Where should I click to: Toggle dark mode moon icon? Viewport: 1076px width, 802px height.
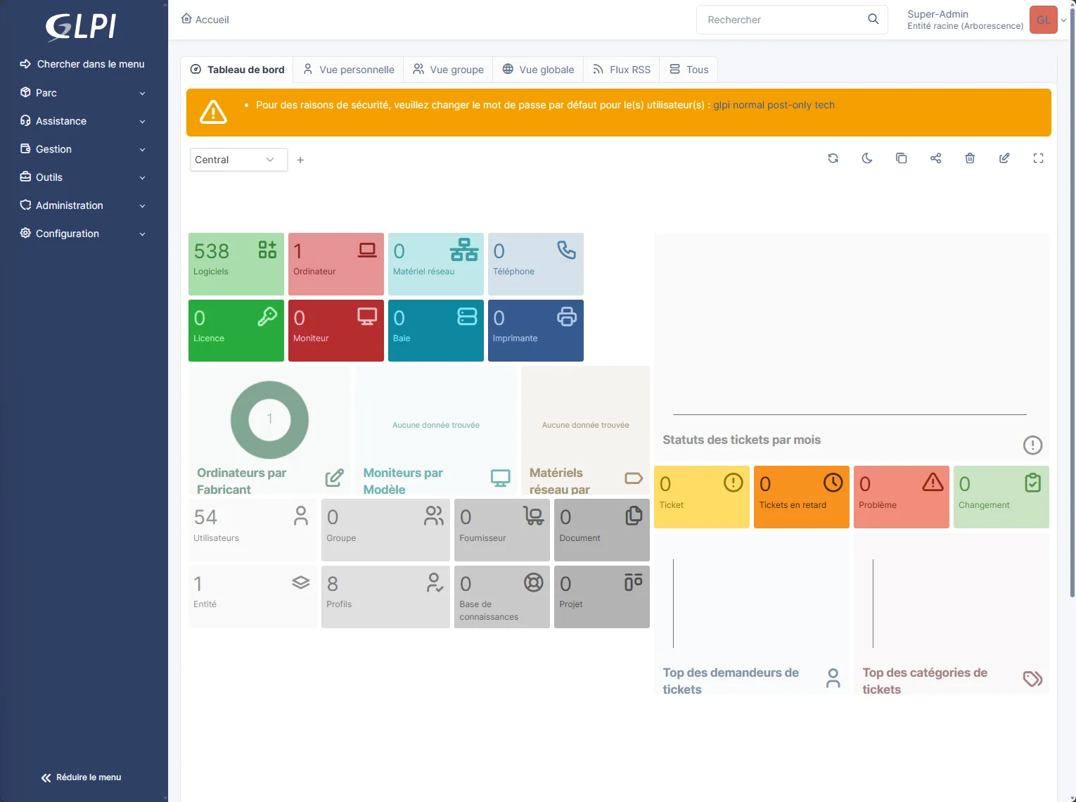(867, 158)
